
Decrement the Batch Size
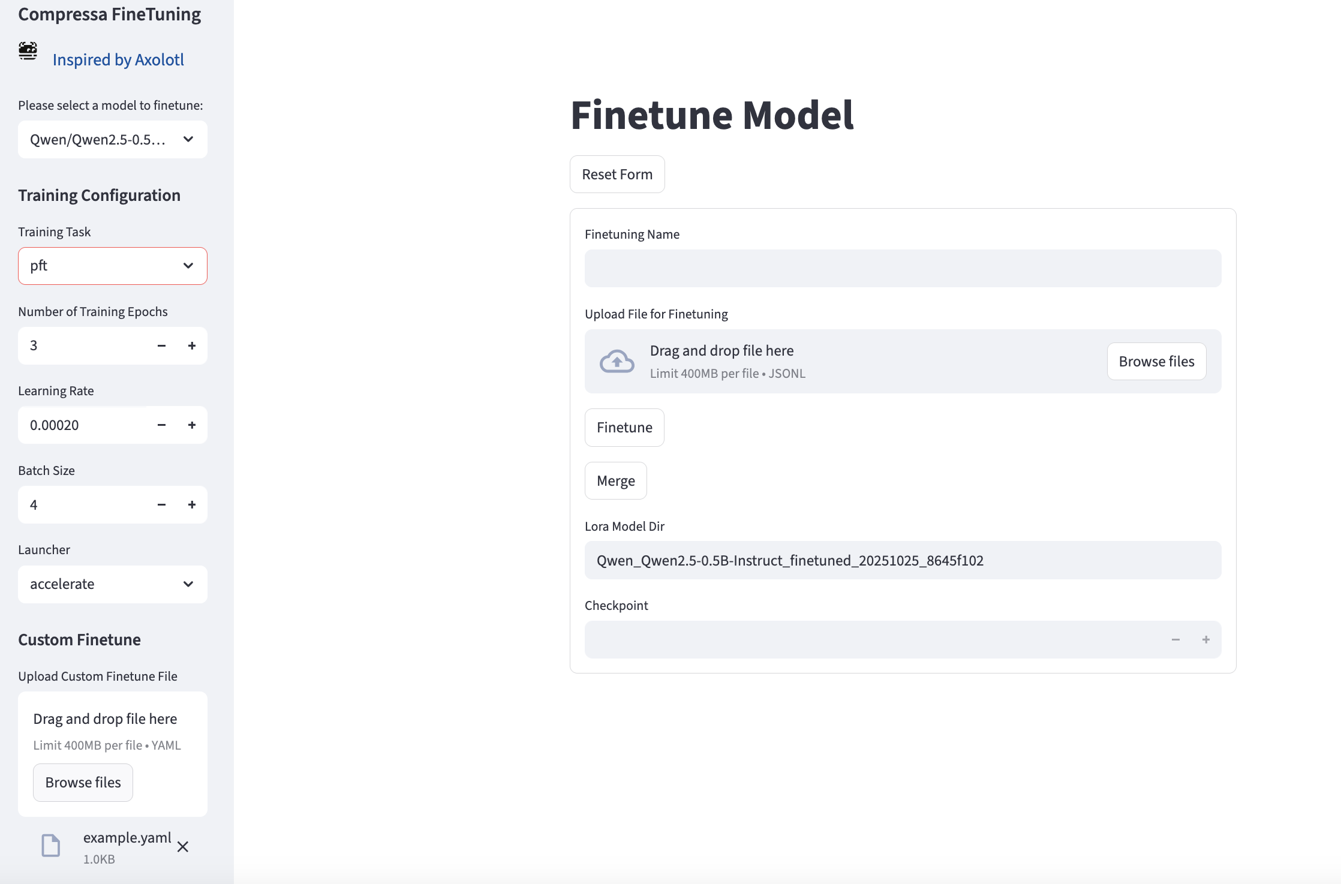[x=161, y=505]
